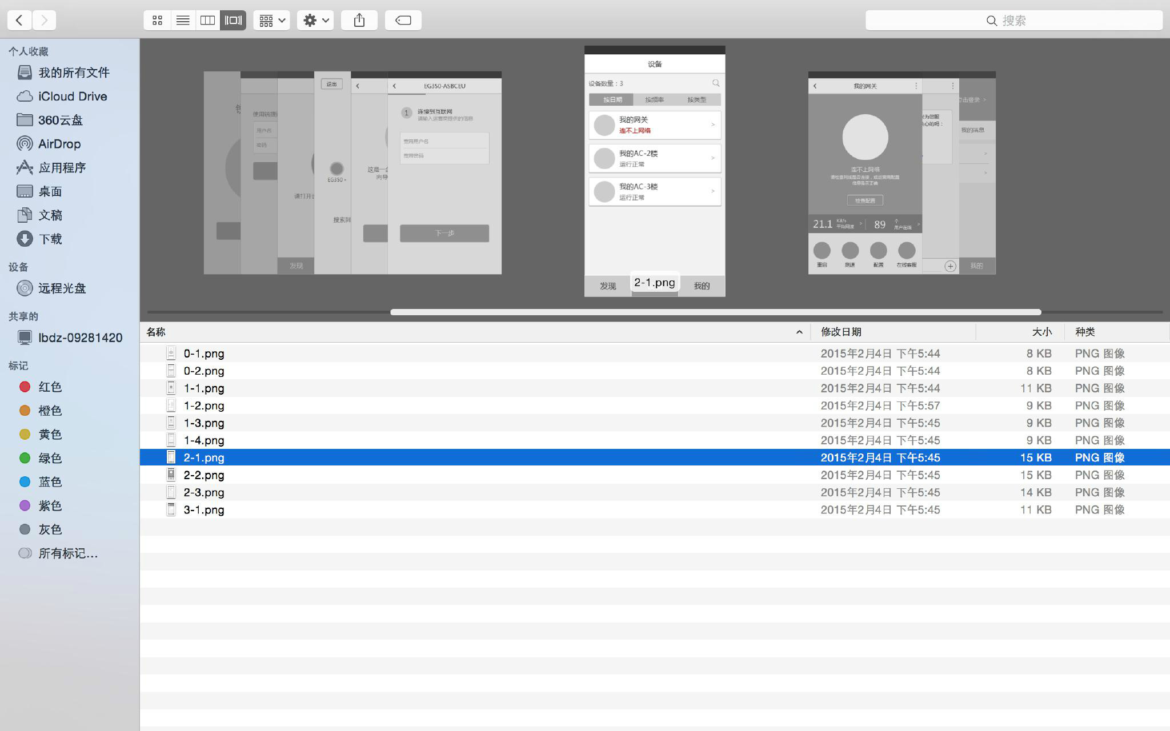Screen dimensions: 1170x731
Task: Click the share button
Action: [359, 21]
